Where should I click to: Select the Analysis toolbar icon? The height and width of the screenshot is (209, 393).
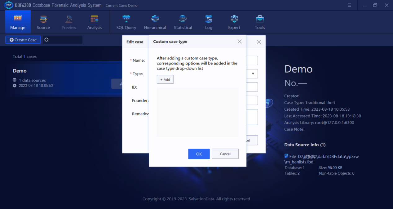95,19
